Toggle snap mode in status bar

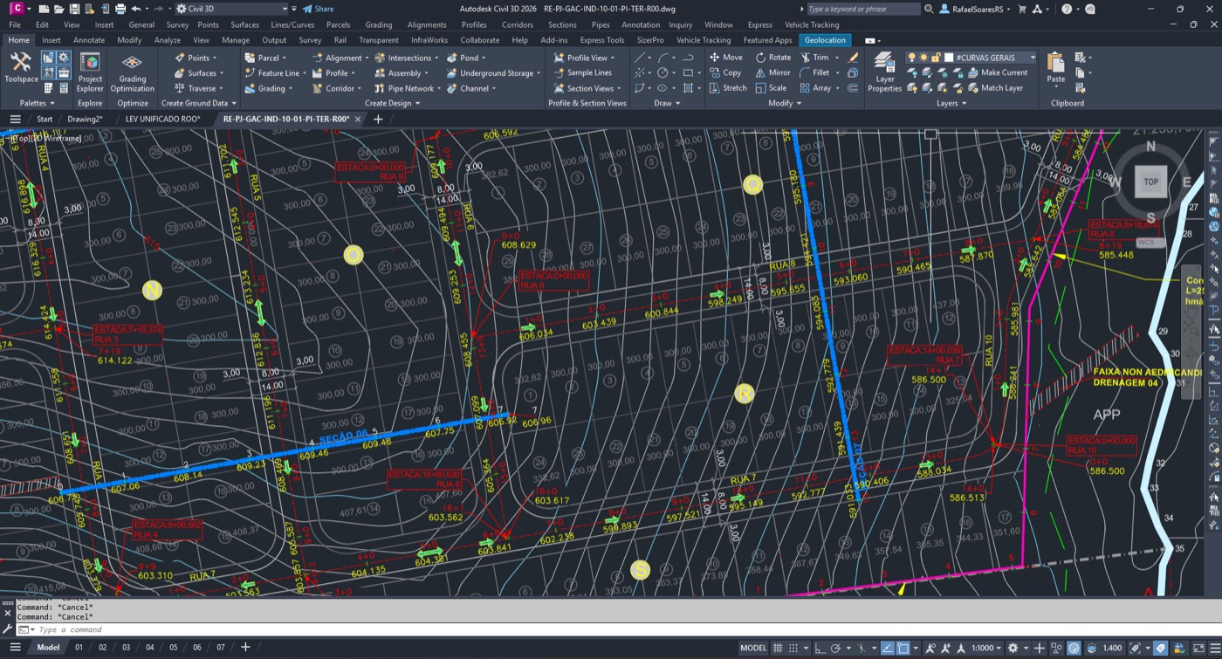click(793, 648)
